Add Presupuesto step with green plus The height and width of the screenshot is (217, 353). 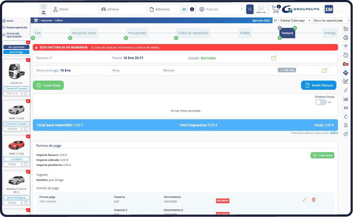(126, 38)
